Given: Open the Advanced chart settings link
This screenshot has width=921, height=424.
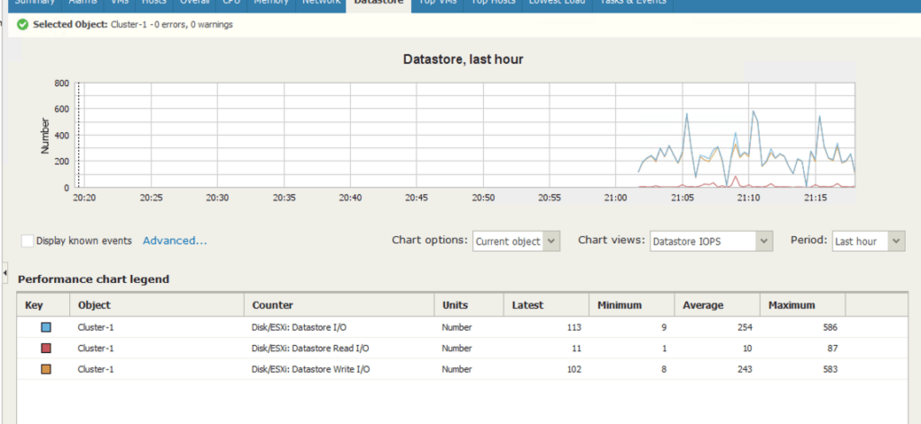Looking at the screenshot, I should pyautogui.click(x=174, y=241).
